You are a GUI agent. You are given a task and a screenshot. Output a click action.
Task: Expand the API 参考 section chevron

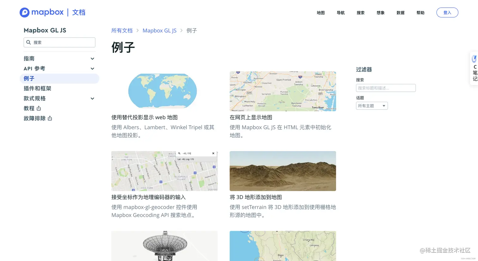(92, 69)
